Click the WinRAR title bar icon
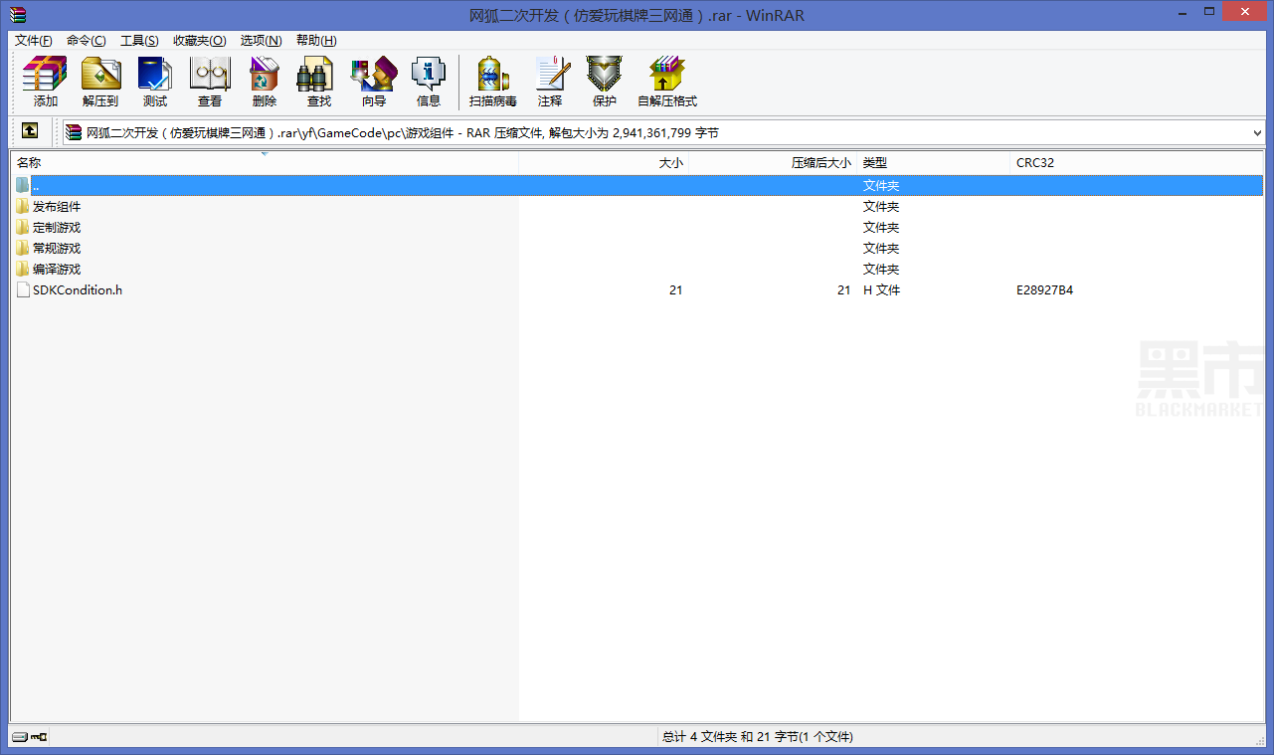1274x755 pixels. pos(18,14)
